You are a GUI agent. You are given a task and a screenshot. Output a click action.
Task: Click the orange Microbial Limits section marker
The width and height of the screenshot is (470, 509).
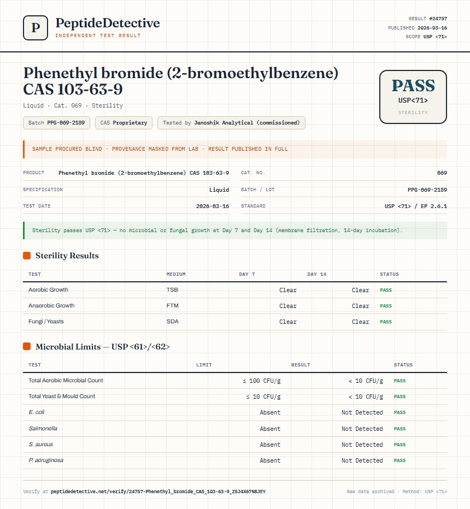(x=27, y=347)
